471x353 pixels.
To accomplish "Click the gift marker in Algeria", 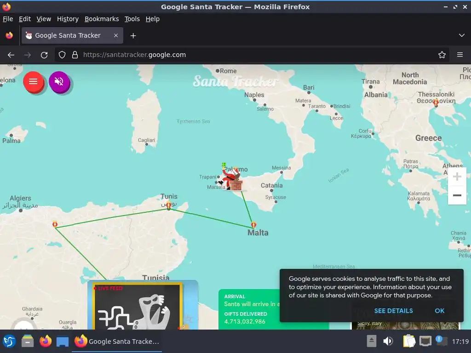I will (55, 224).
